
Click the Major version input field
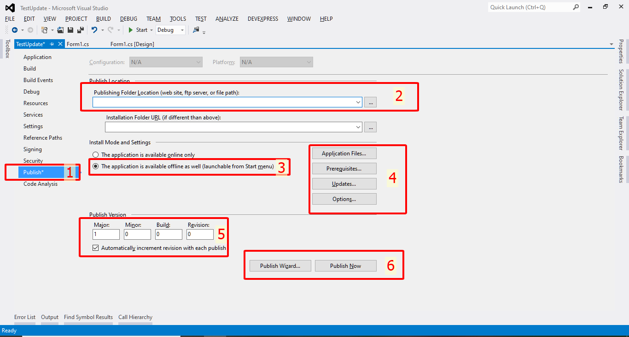coord(106,234)
